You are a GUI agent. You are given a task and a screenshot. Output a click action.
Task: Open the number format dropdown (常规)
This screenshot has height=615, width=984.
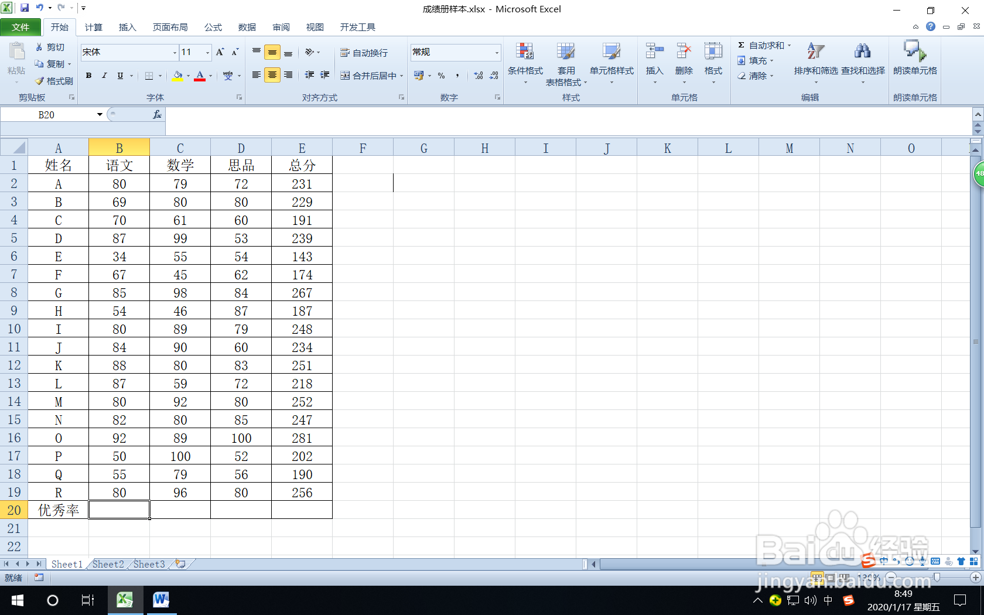[x=497, y=53]
